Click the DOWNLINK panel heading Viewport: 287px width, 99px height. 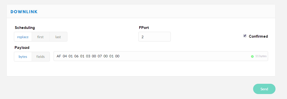(24, 12)
